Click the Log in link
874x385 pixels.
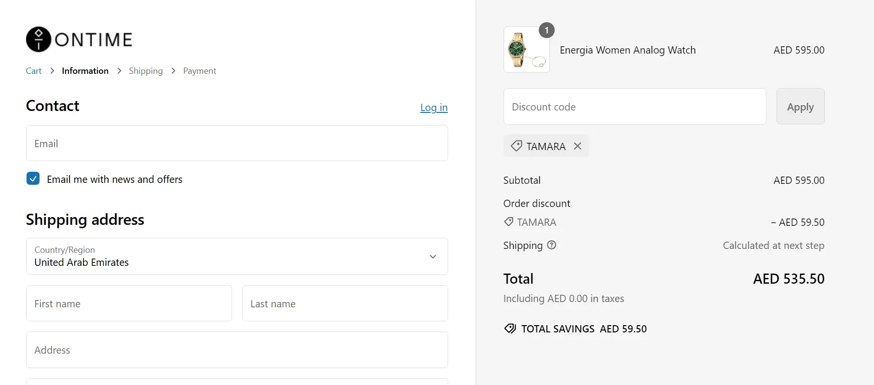coord(434,108)
